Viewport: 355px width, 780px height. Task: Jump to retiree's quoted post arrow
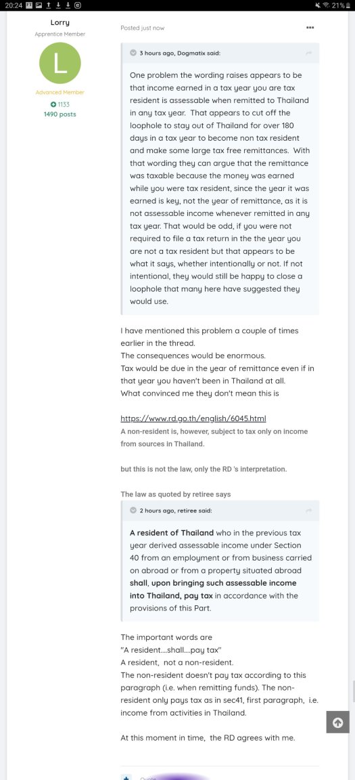coord(308,511)
